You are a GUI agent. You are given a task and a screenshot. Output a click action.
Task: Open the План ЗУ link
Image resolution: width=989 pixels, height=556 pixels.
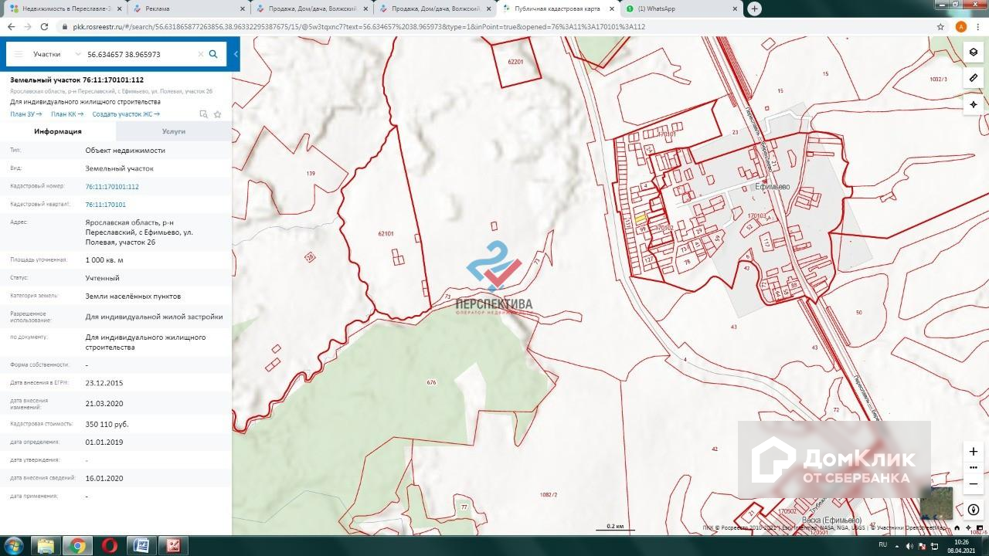tap(26, 114)
